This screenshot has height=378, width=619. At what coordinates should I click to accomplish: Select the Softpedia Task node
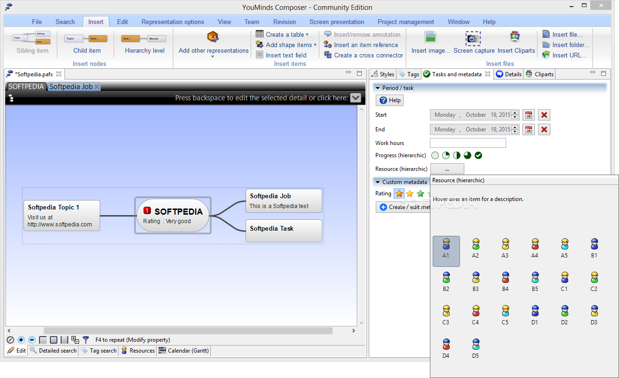click(x=284, y=231)
